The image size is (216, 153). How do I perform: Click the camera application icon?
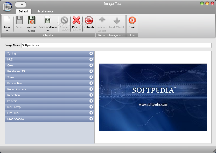[x=8, y=6]
